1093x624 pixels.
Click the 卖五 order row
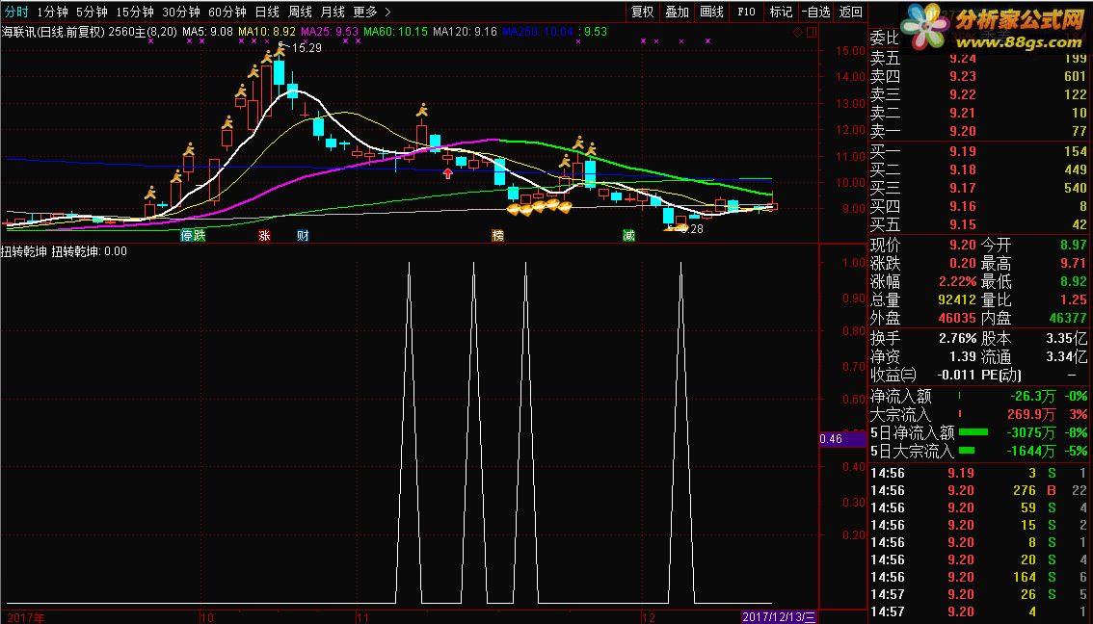tap(978, 58)
